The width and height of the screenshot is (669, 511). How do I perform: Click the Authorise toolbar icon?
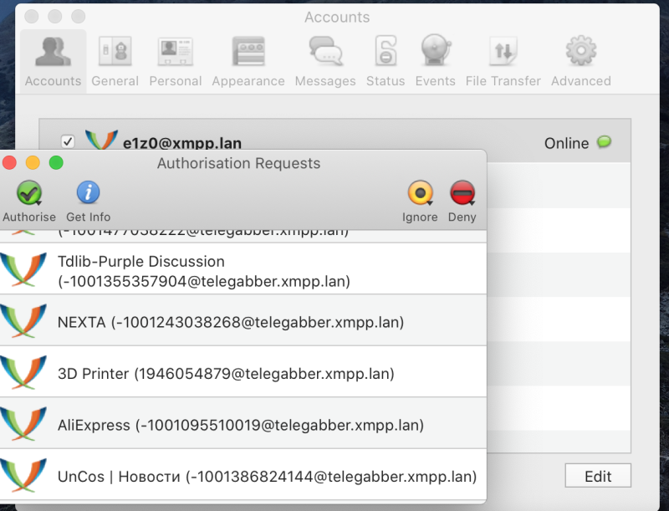coord(29,193)
